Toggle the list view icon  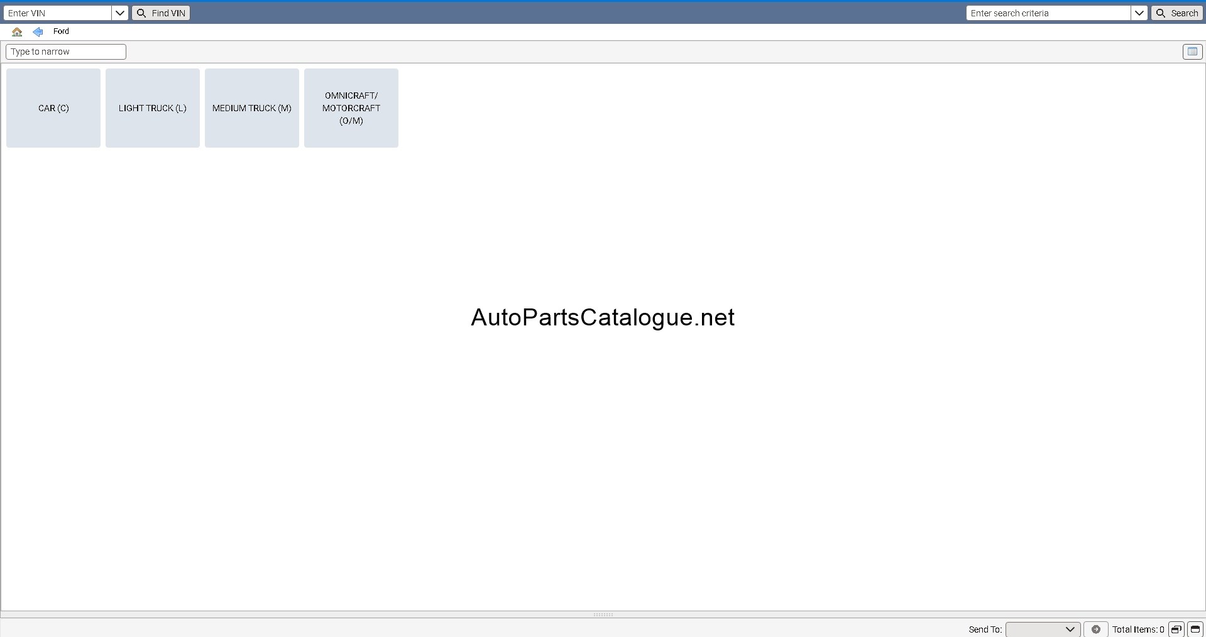[1192, 52]
